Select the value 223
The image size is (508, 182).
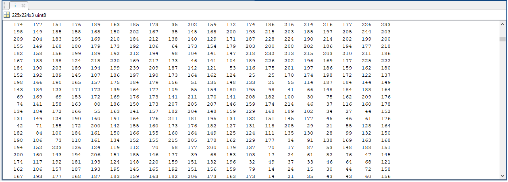(x=57, y=147)
